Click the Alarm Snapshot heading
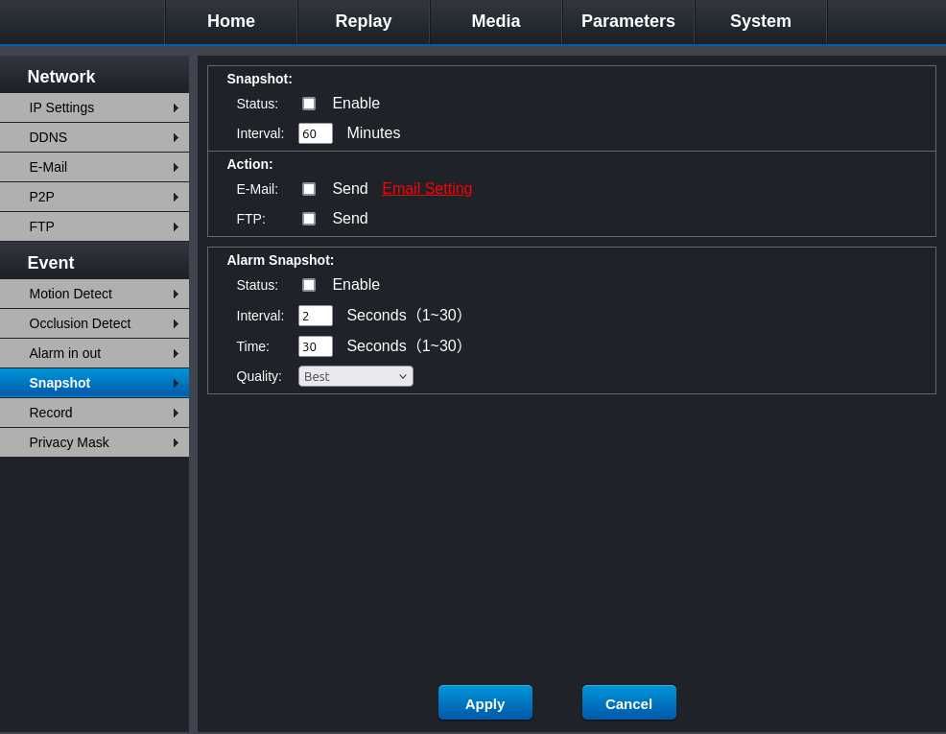Image resolution: width=946 pixels, height=734 pixels. (x=280, y=260)
